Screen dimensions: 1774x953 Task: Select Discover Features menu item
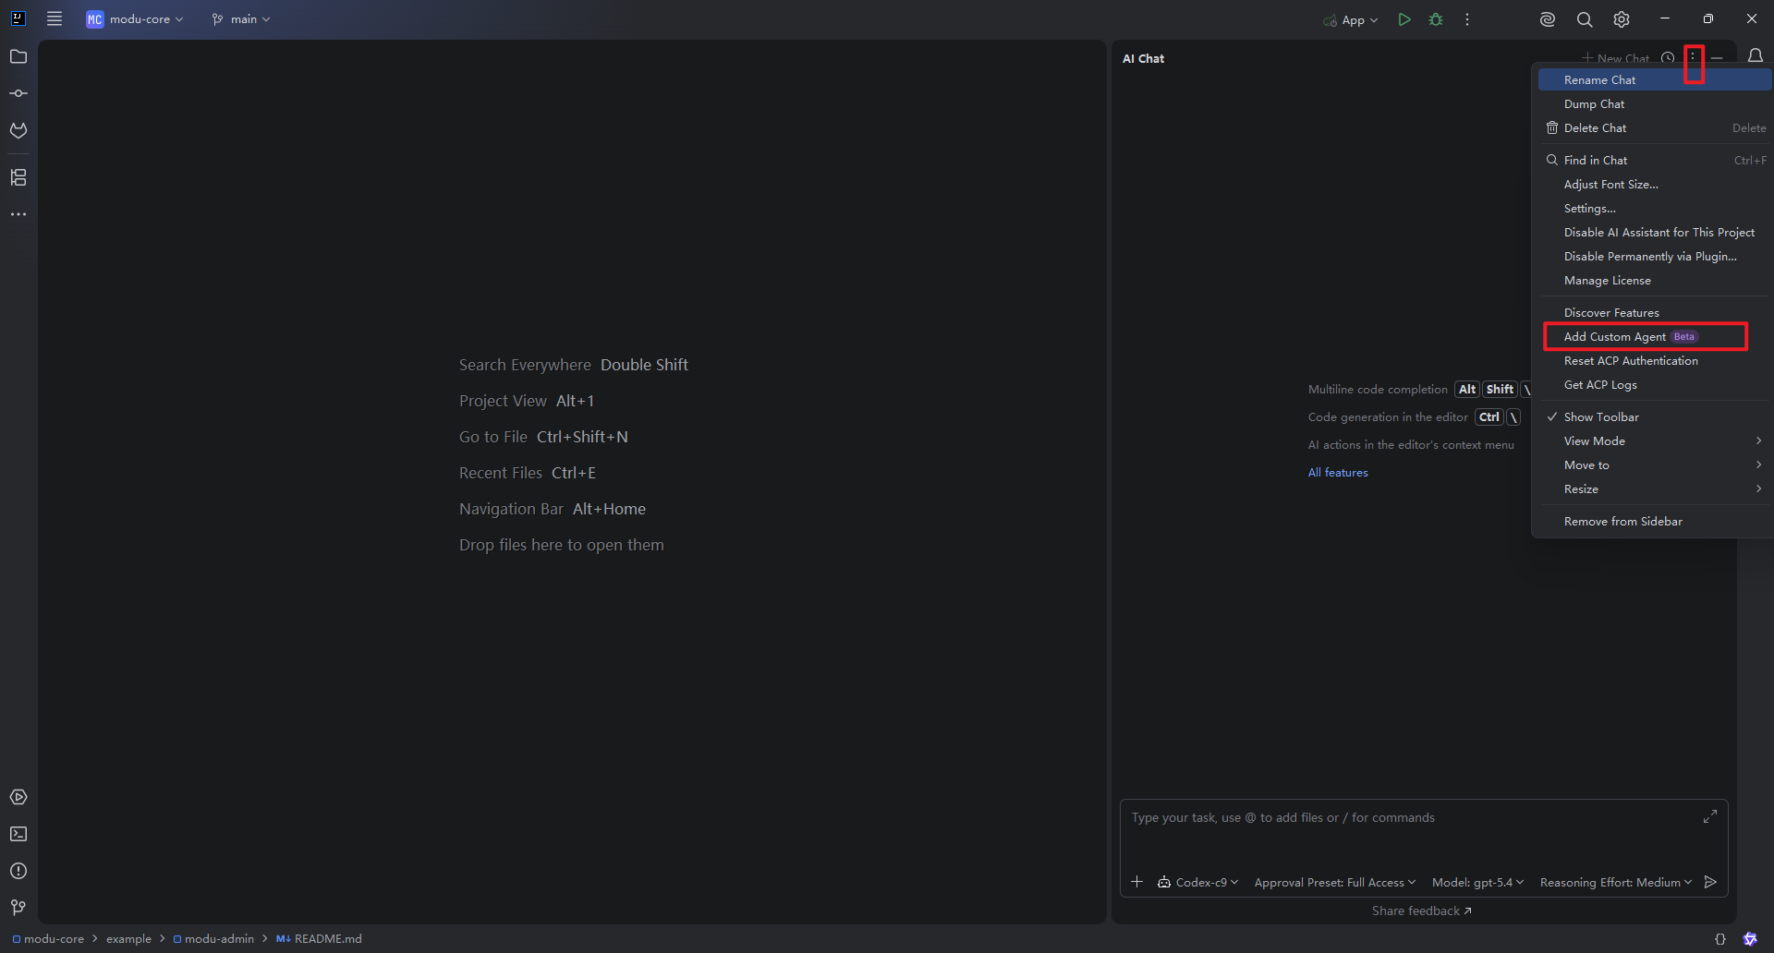pyautogui.click(x=1652, y=313)
